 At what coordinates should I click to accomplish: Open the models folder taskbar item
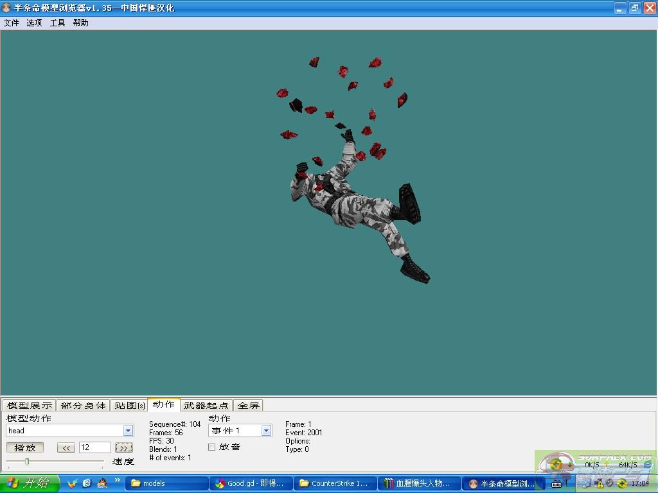(x=167, y=483)
